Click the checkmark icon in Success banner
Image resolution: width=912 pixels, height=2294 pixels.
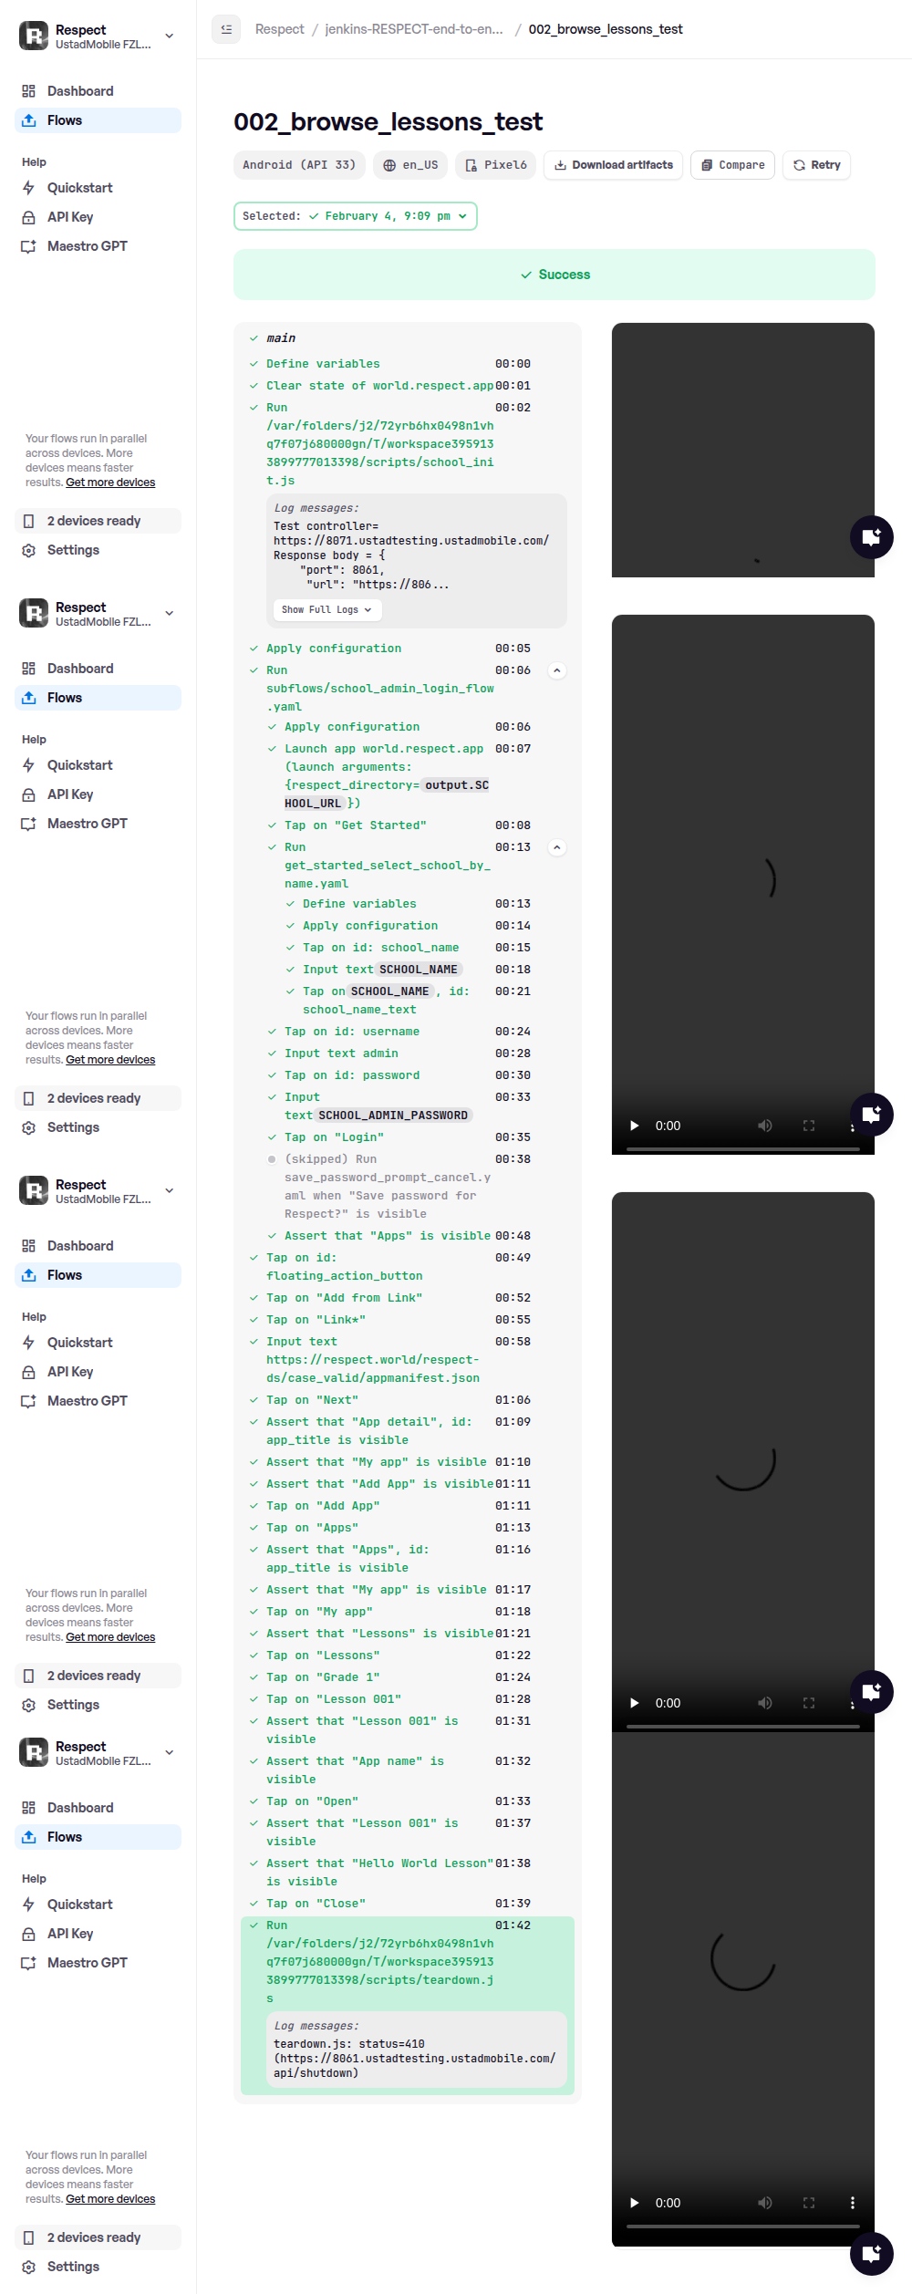526,275
